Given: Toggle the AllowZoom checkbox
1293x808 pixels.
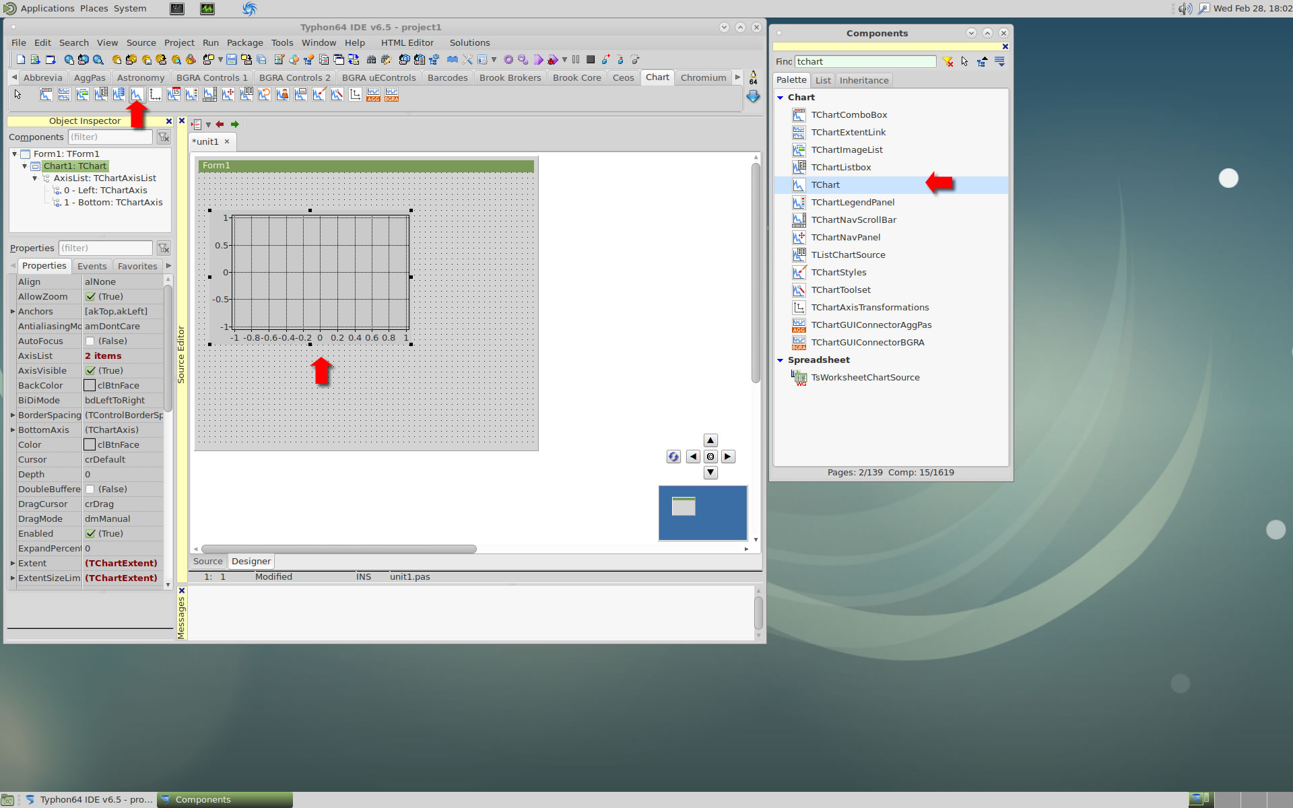Looking at the screenshot, I should [90, 297].
